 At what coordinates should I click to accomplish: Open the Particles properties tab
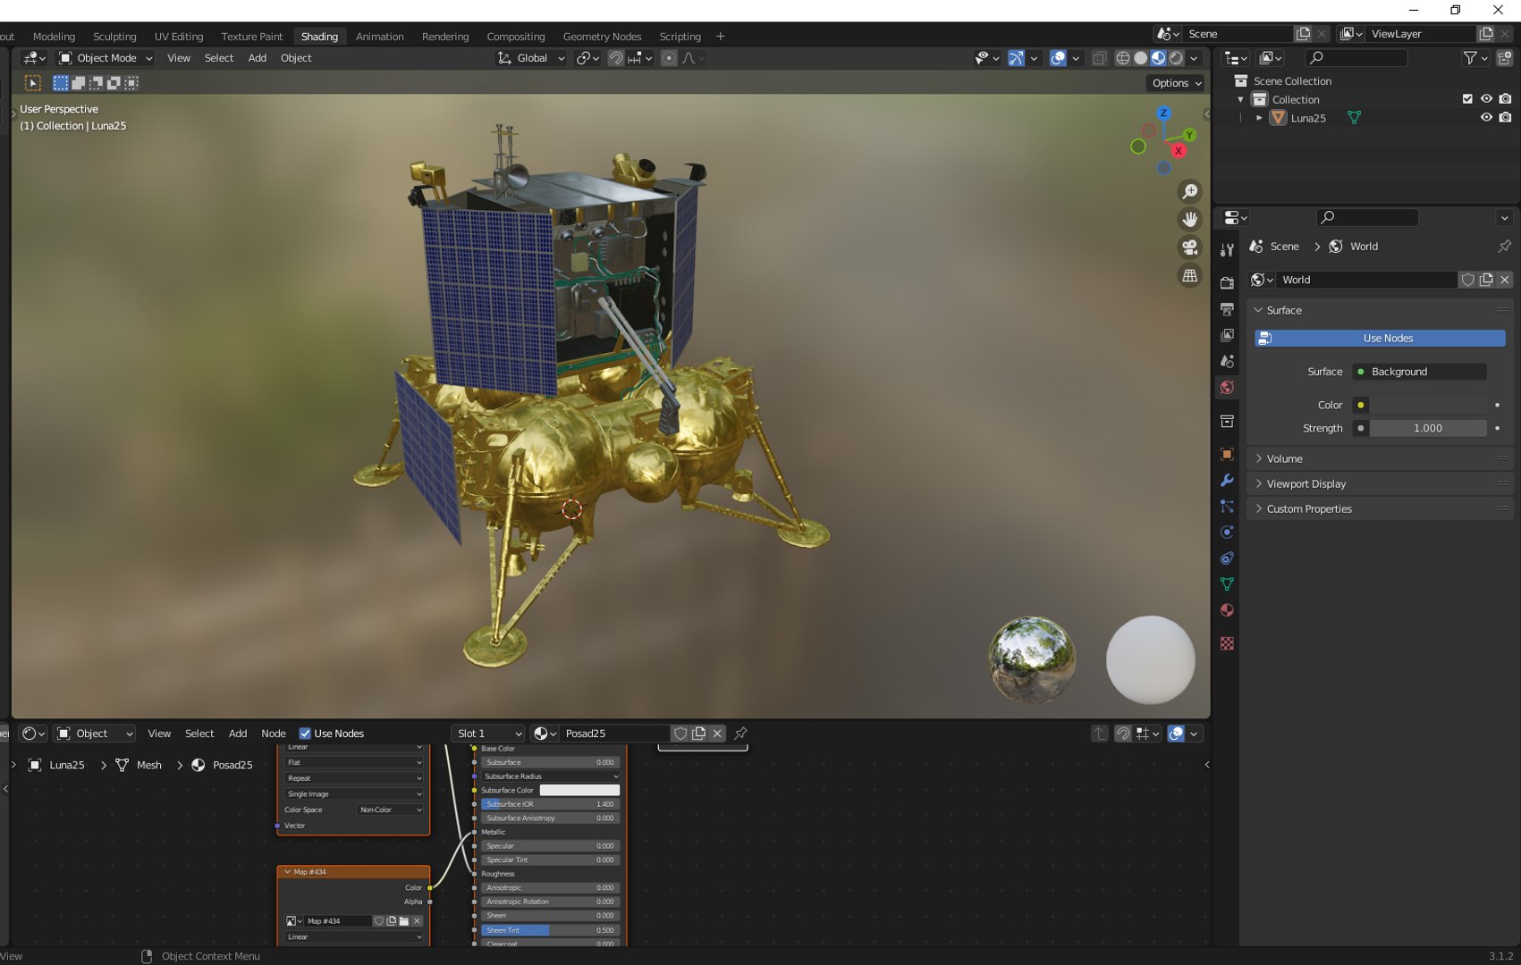[x=1227, y=506]
